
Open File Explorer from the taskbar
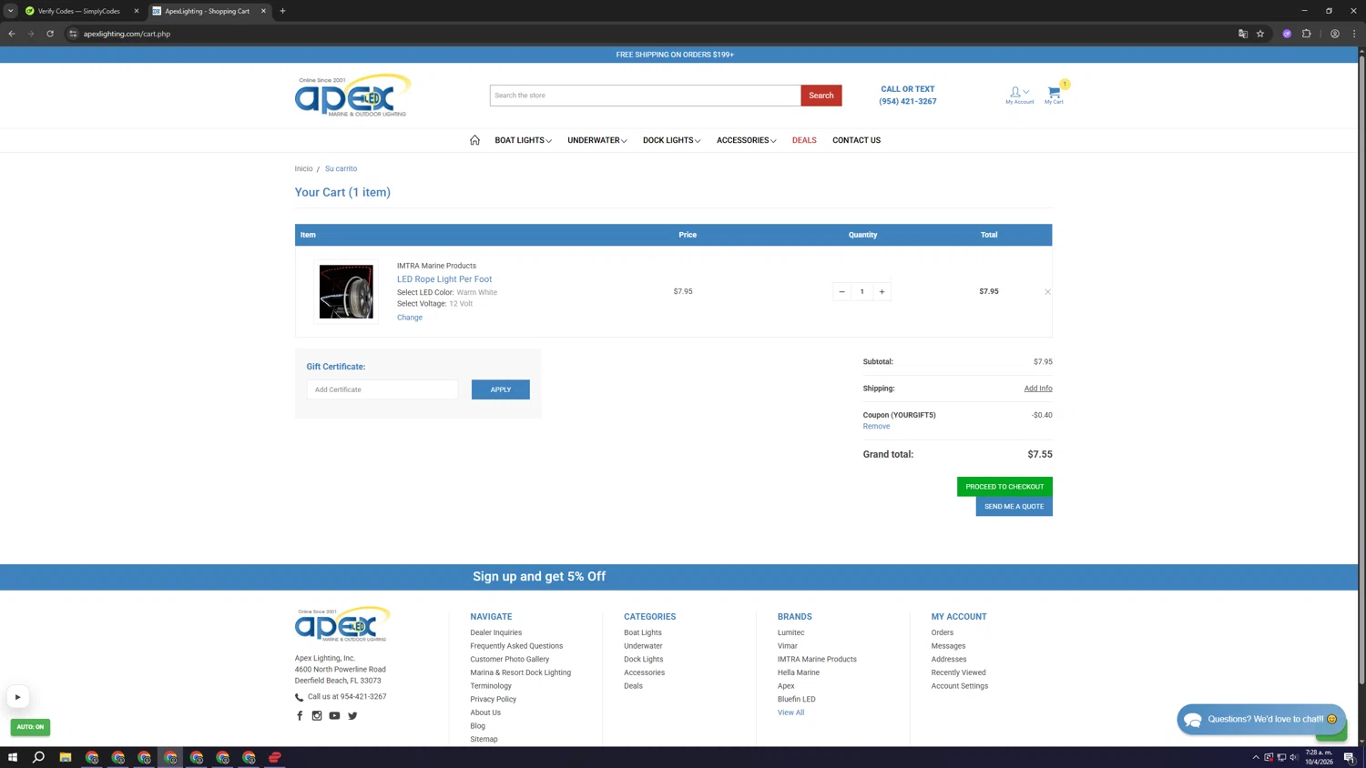[66, 757]
